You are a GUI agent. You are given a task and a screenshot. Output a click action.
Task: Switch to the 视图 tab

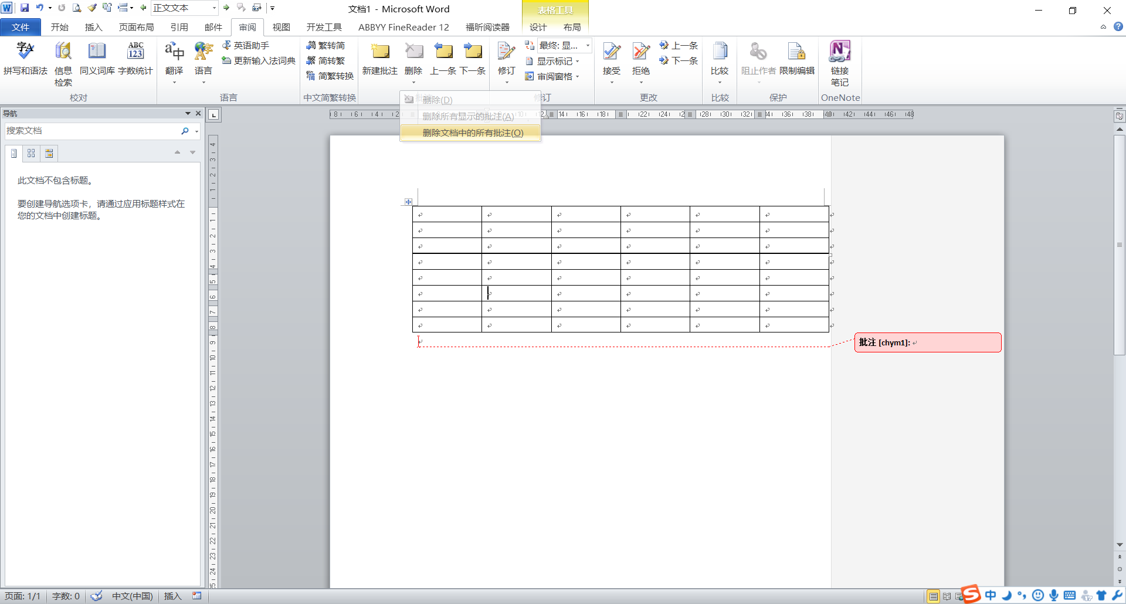click(281, 27)
